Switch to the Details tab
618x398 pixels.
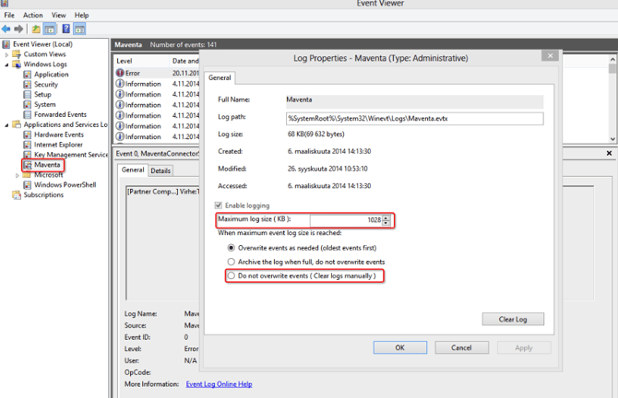pyautogui.click(x=160, y=170)
